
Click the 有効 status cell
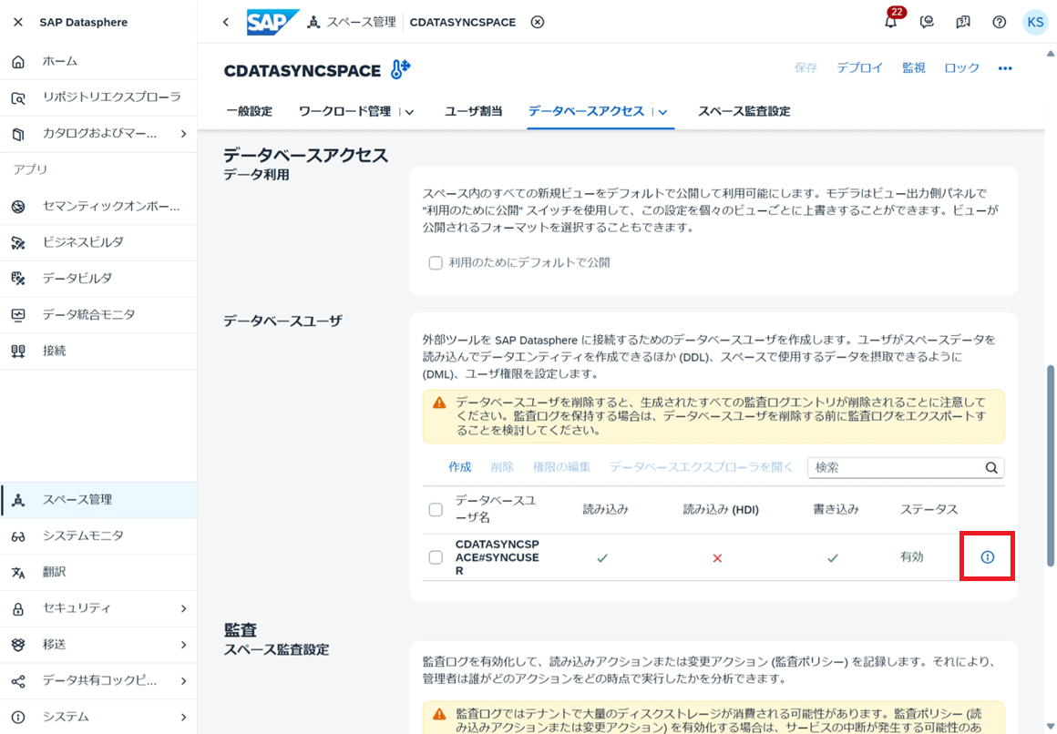[911, 557]
